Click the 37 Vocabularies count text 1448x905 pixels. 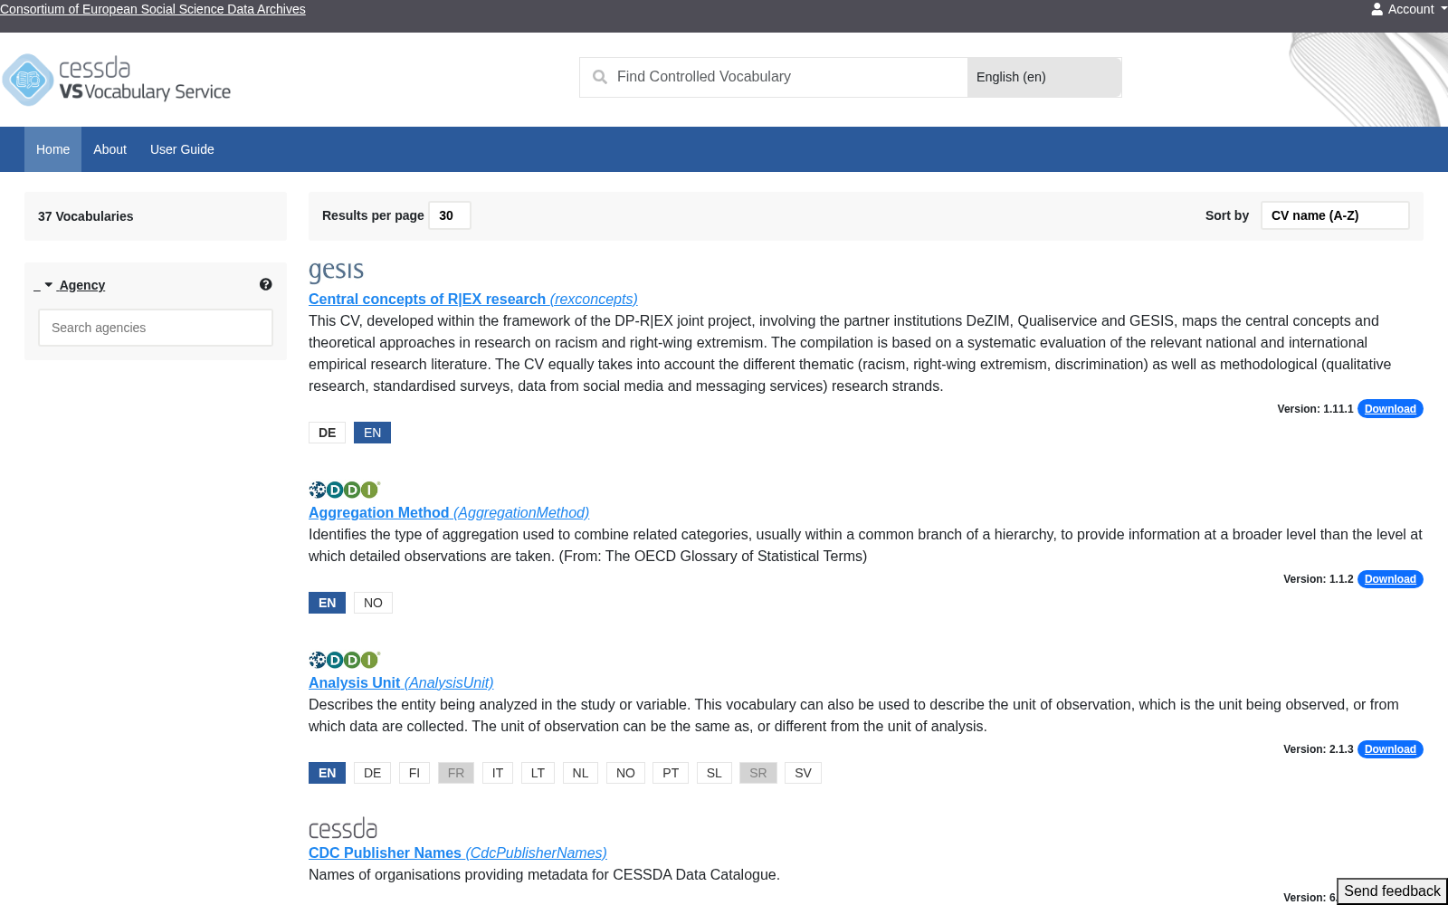tap(86, 216)
